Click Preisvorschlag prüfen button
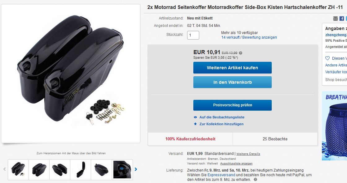Image resolution: width=347 pixels, height=183 pixels. (232, 105)
